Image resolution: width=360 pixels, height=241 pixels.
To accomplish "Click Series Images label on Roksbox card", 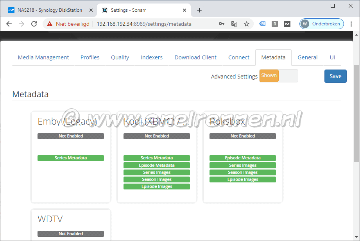I will [243, 165].
